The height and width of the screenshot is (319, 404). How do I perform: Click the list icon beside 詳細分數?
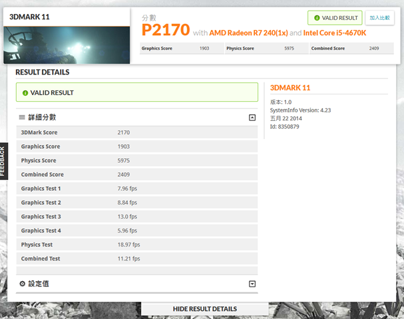tap(22, 118)
